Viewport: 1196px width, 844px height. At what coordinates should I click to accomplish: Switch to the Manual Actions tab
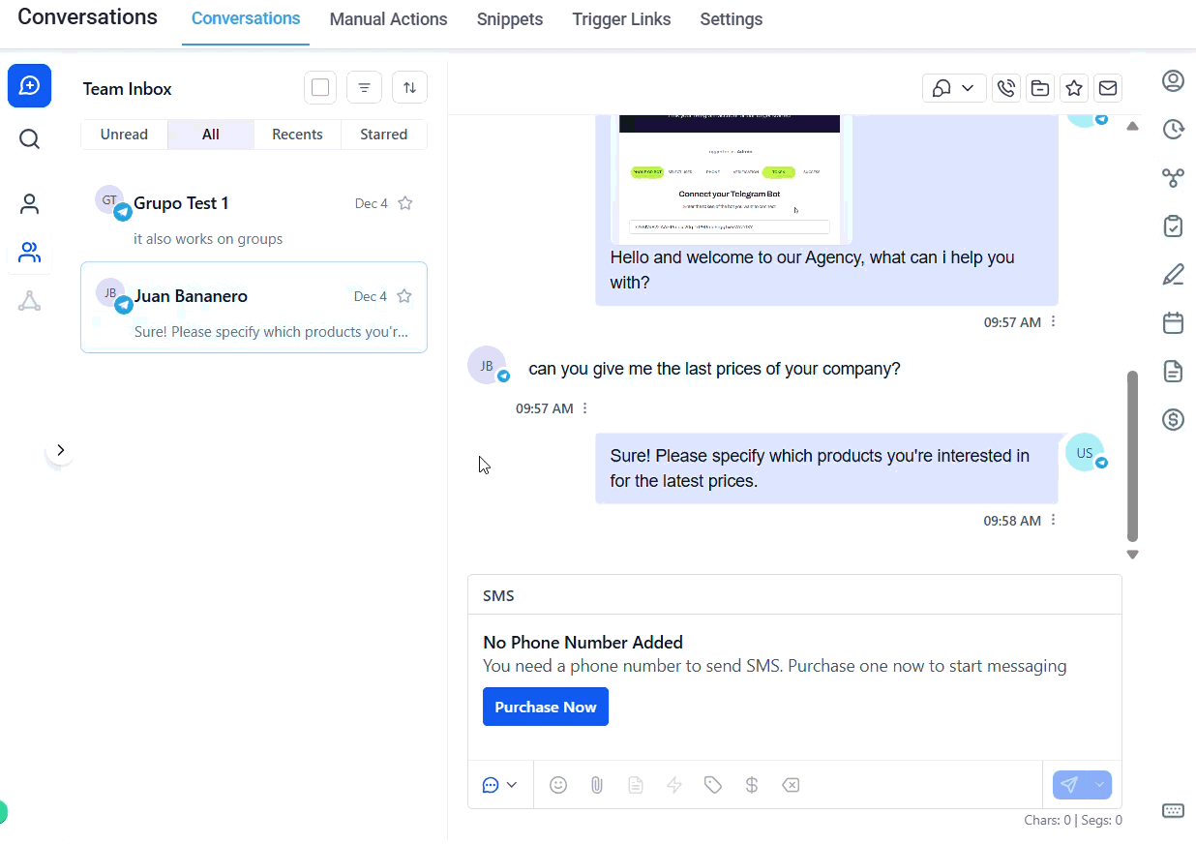[x=388, y=19]
